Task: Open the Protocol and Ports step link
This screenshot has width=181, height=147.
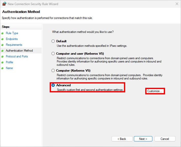Action: 17,56
